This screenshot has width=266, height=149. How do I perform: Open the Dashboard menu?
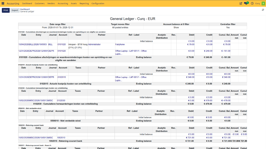(x=27, y=3)
